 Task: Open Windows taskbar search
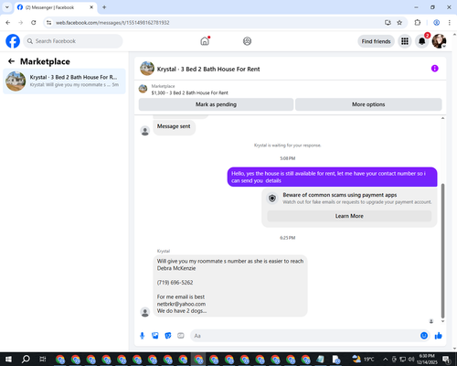pos(26,359)
